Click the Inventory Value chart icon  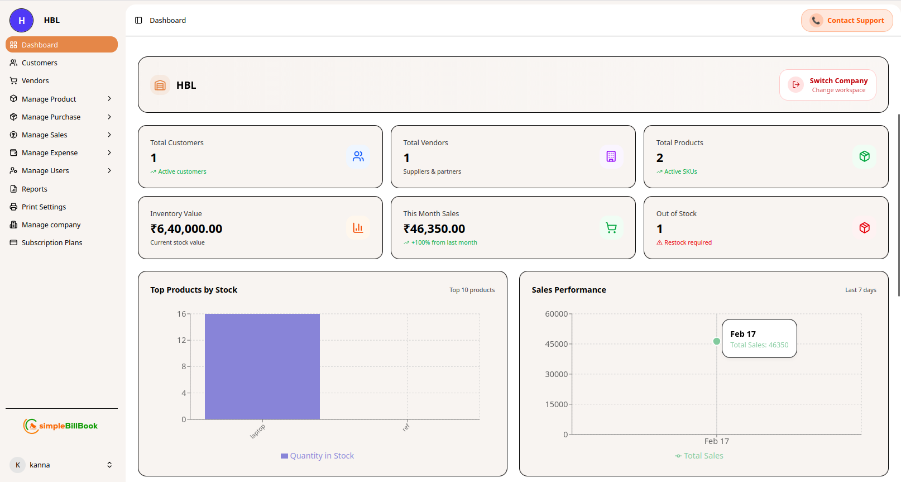point(358,227)
